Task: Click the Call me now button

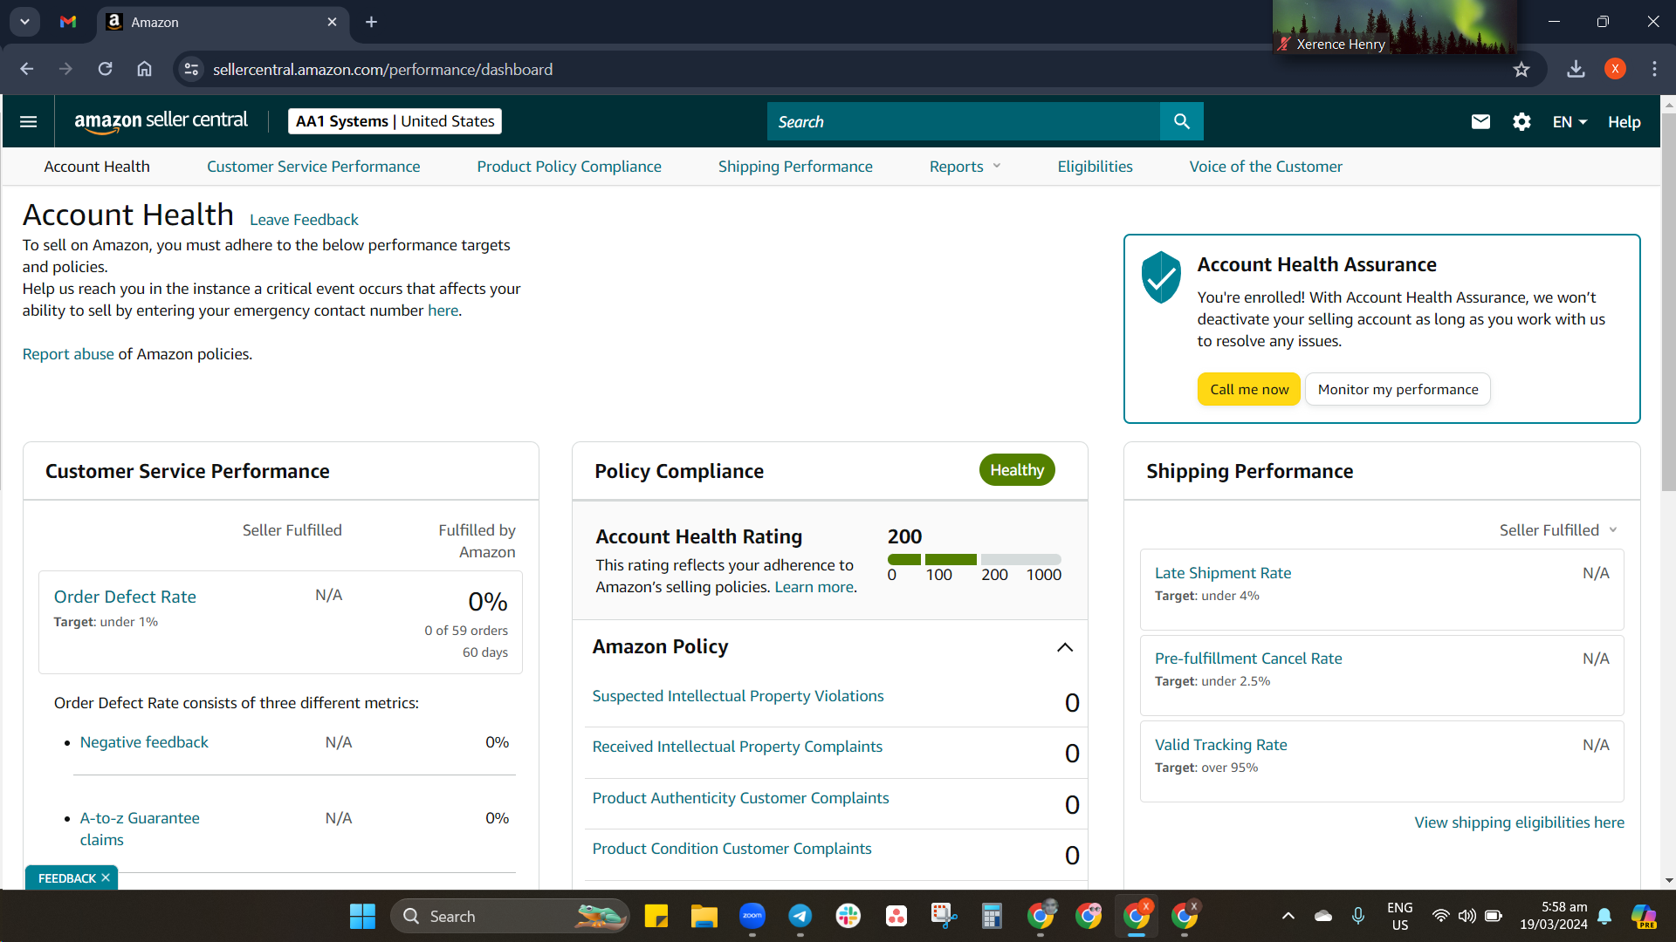Action: click(1249, 389)
